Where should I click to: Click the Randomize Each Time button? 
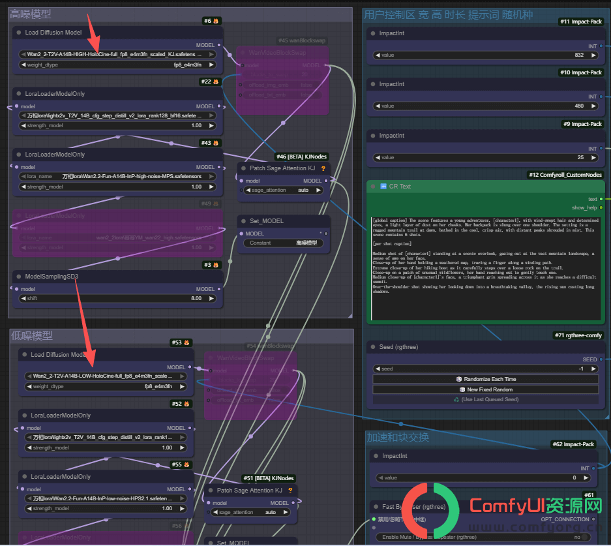486,379
